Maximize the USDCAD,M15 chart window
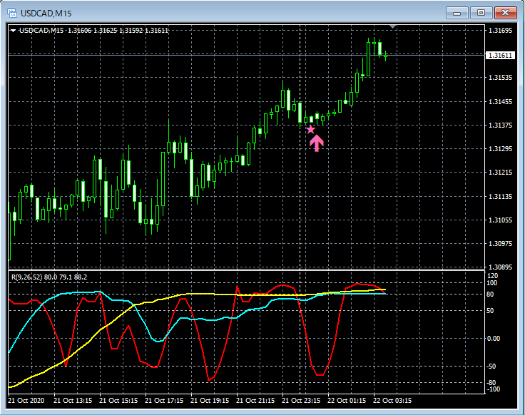Screen dimensions: 525x415 pyautogui.click(x=481, y=13)
